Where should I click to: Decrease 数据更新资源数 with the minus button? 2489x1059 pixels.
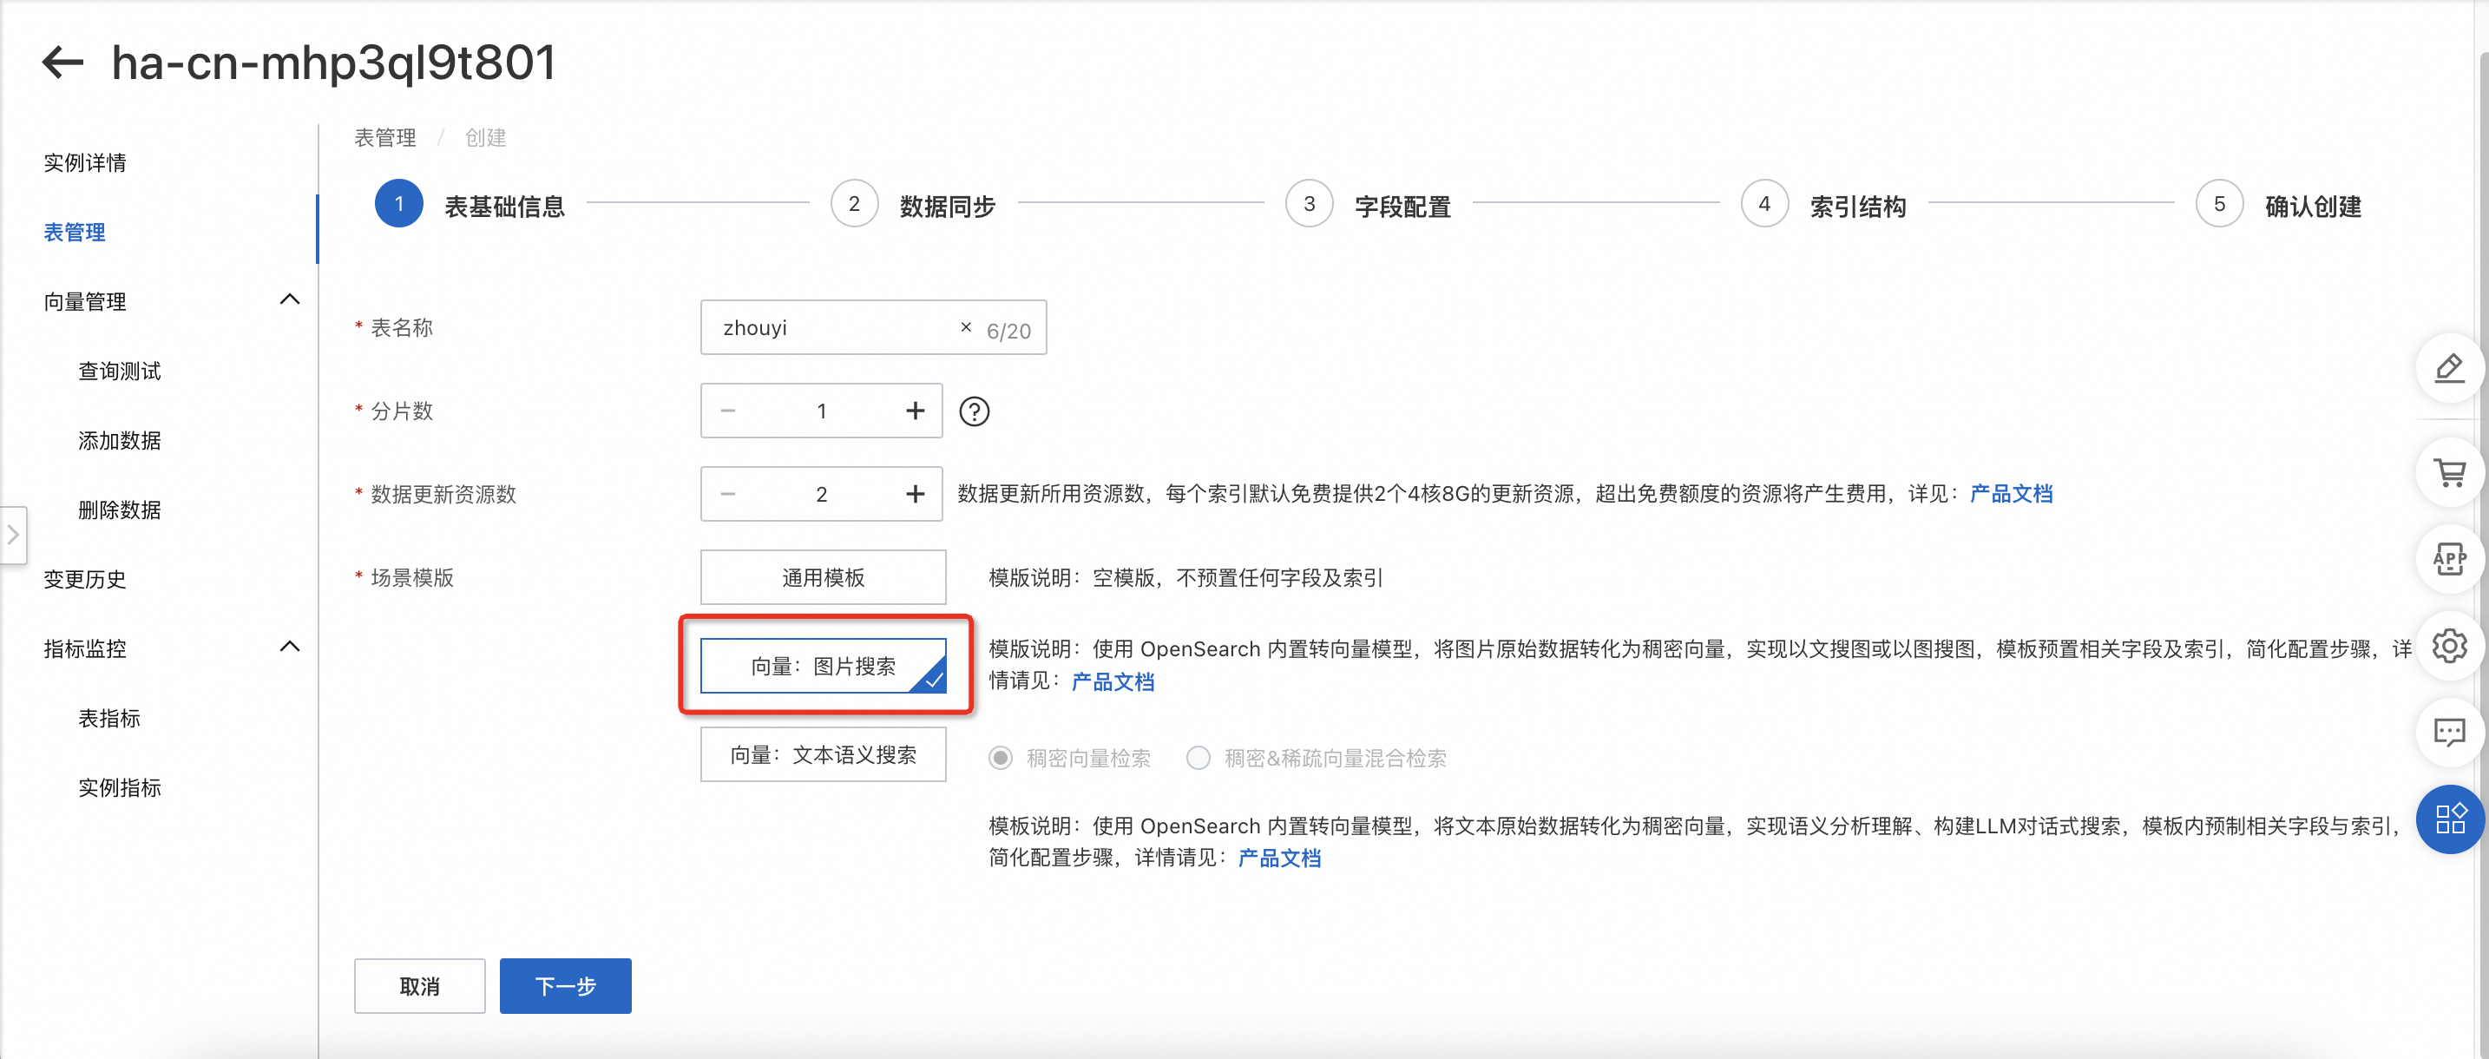pos(728,495)
